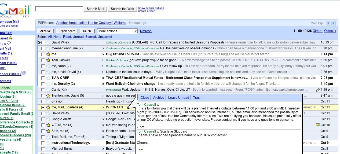340x154 pixels.
Task: Select the Carrie Kirk email checkbox
Action: point(43,90)
